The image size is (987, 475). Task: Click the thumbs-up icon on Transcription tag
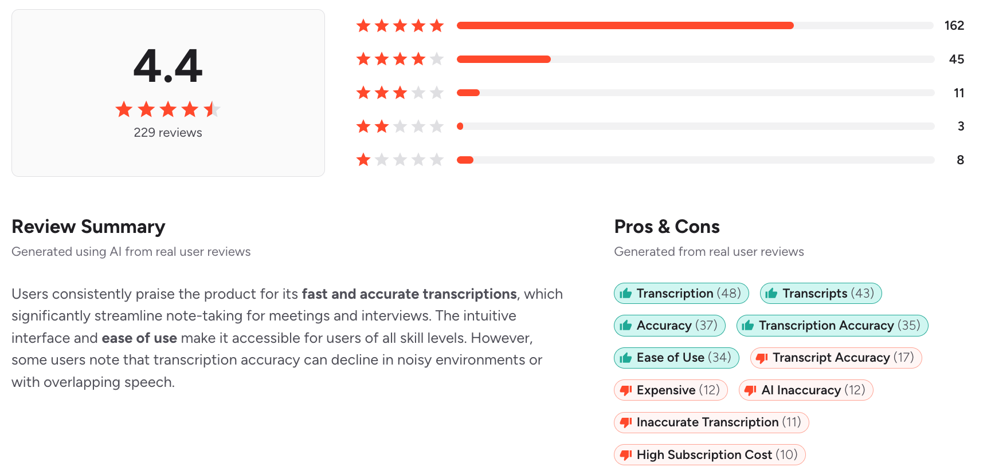point(626,293)
